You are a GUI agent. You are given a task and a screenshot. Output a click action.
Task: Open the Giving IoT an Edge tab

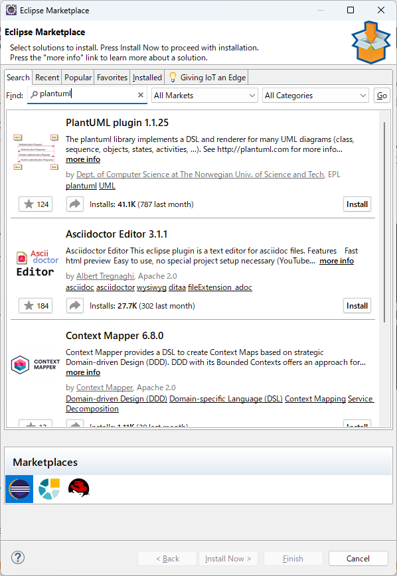[x=207, y=78]
